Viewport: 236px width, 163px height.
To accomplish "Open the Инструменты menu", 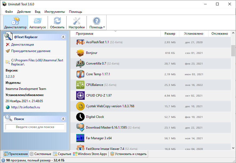I will 55,12.
